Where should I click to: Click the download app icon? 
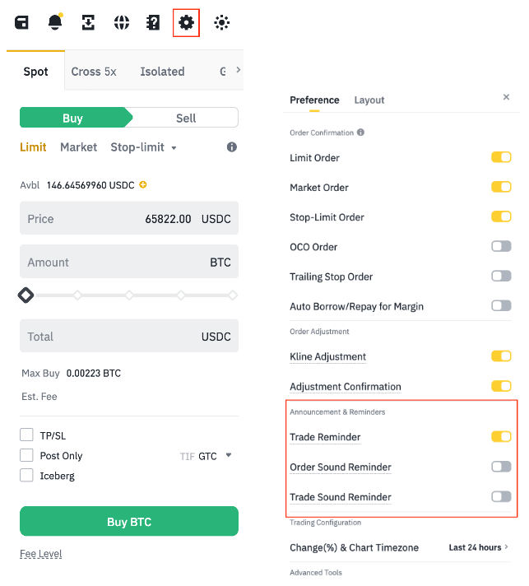88,23
